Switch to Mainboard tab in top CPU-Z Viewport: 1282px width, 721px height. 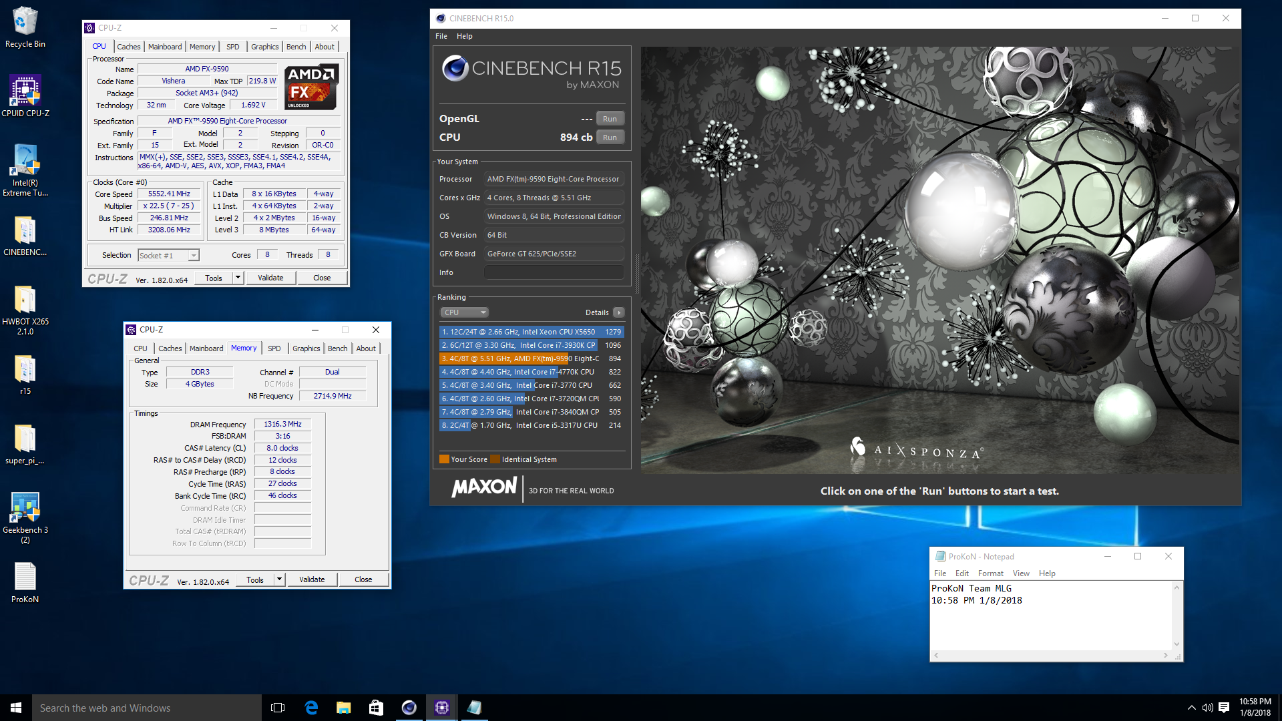165,47
